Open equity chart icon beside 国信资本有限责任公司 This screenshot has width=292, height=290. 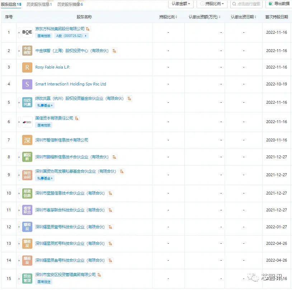click(x=76, y=118)
